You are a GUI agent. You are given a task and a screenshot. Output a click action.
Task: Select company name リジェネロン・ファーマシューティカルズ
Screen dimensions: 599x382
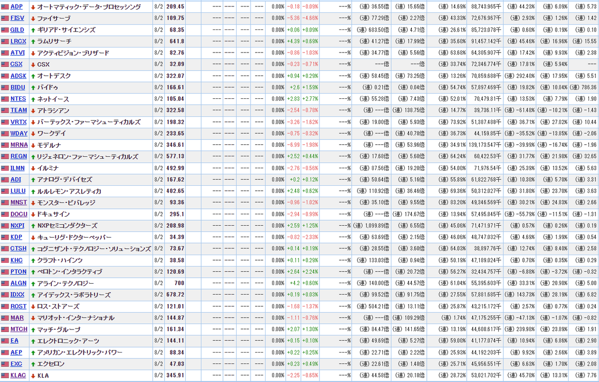88,156
